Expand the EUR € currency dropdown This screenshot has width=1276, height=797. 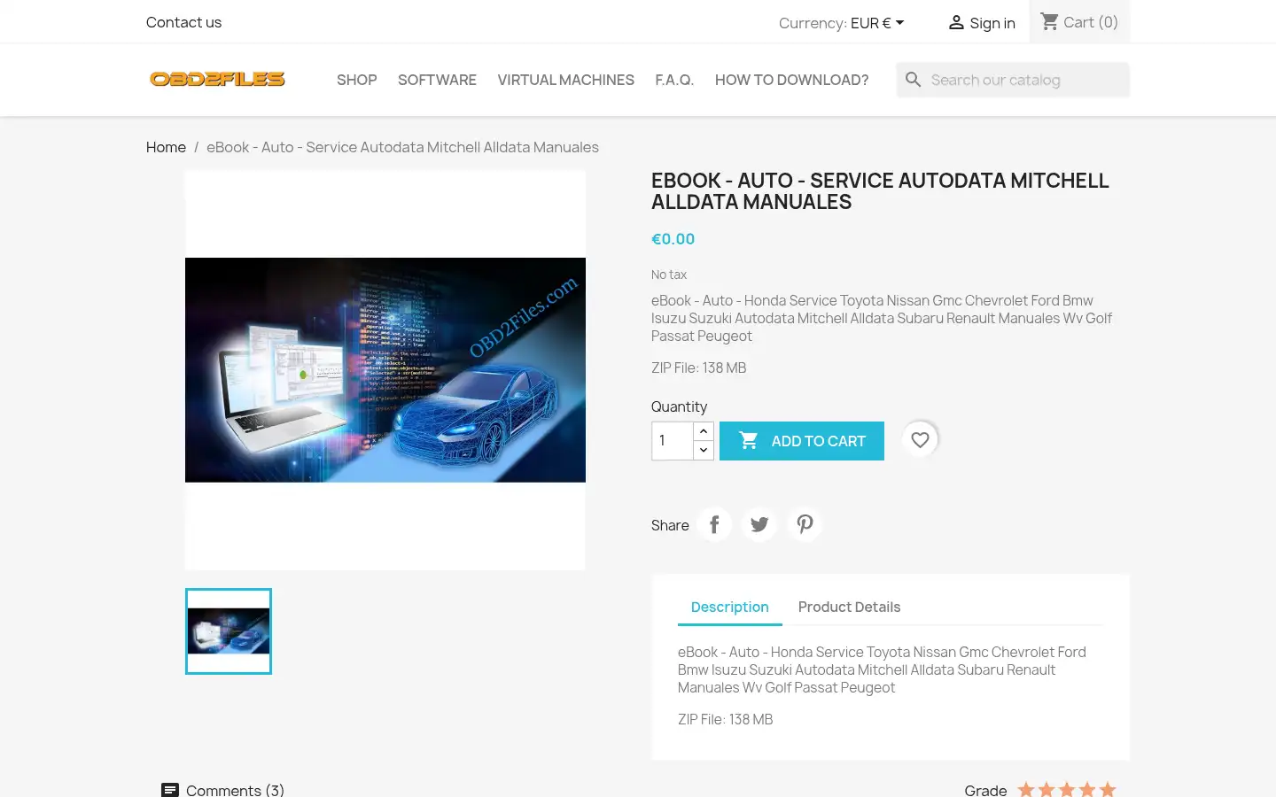(877, 23)
